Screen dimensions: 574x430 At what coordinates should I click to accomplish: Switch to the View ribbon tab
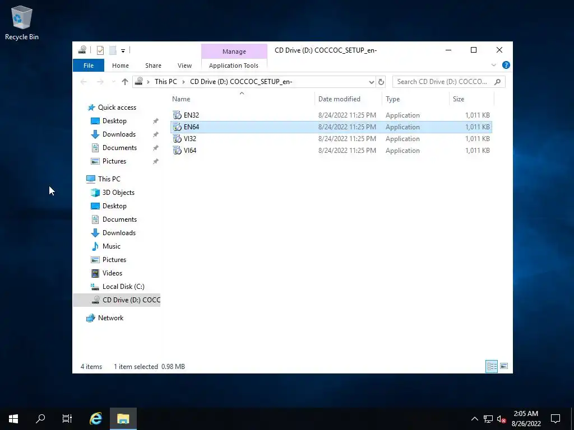[x=184, y=66]
